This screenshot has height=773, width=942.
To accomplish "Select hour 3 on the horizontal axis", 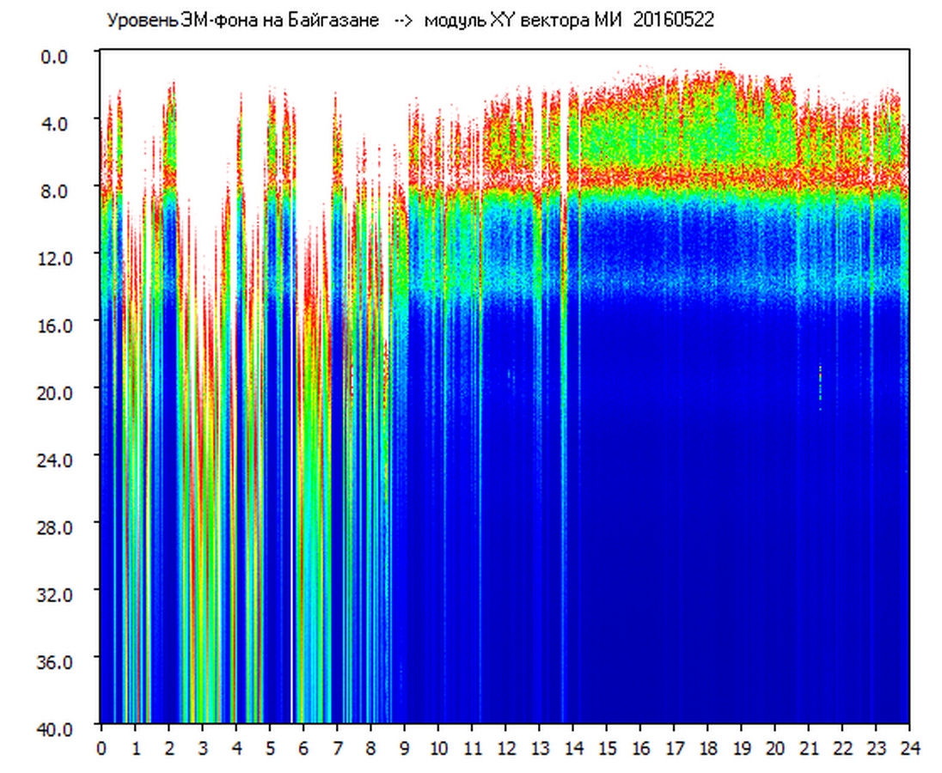I will (x=202, y=748).
